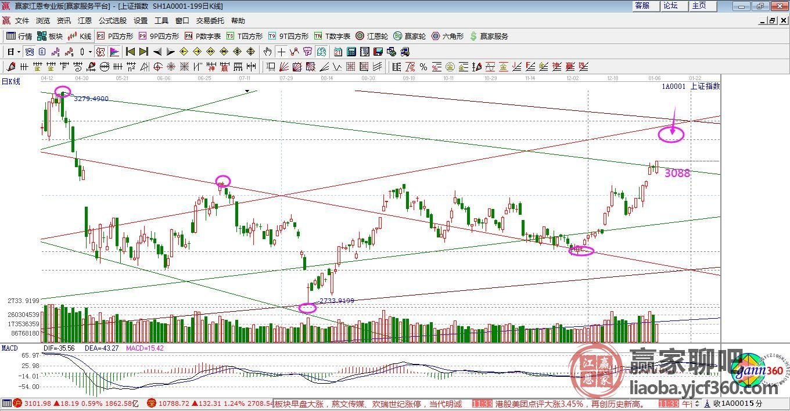Open the calculator icon in toolbar
The height and width of the screenshot is (411, 790).
[x=351, y=52]
